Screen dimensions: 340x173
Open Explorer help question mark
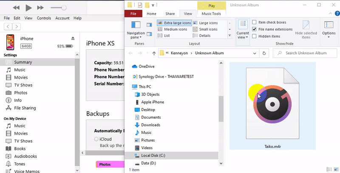(337, 14)
